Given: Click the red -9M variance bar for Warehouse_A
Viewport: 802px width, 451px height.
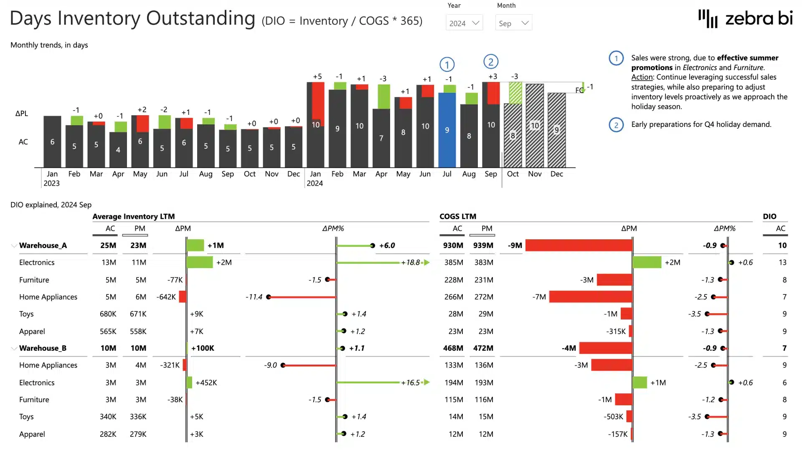Looking at the screenshot, I should point(579,246).
